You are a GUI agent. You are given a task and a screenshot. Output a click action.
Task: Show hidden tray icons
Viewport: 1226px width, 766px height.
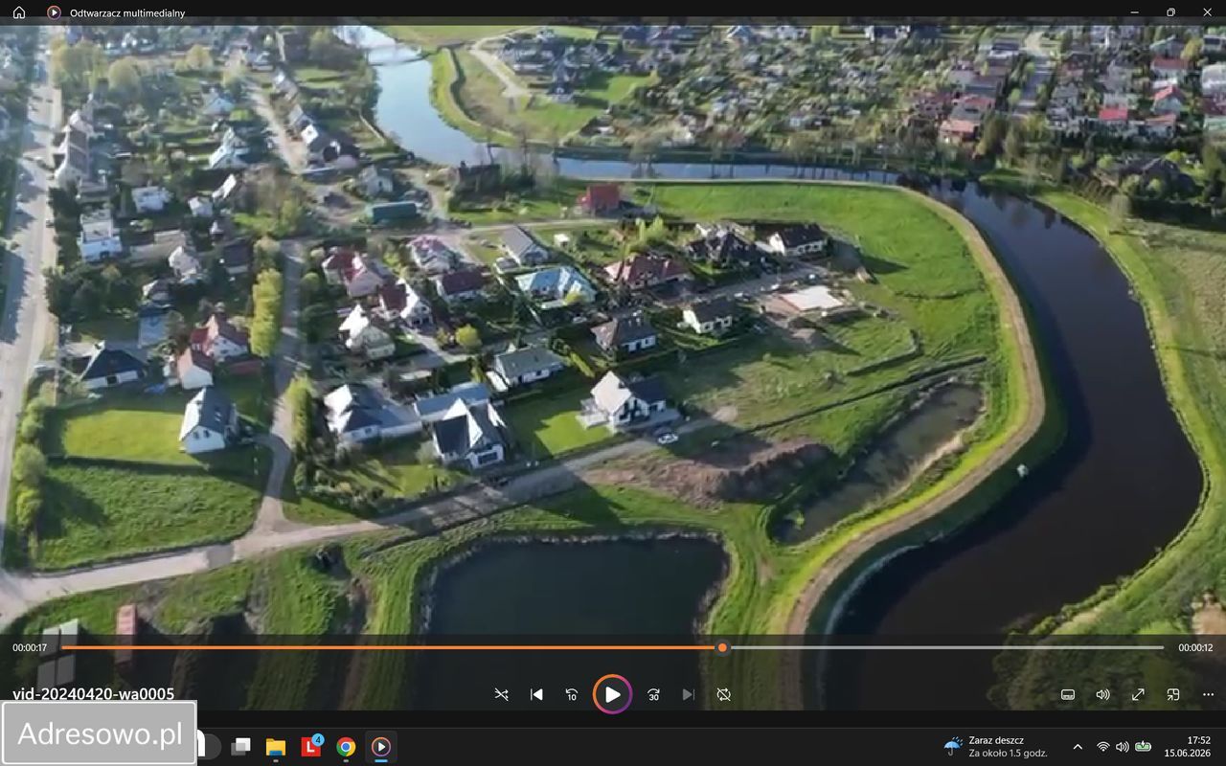click(x=1078, y=746)
